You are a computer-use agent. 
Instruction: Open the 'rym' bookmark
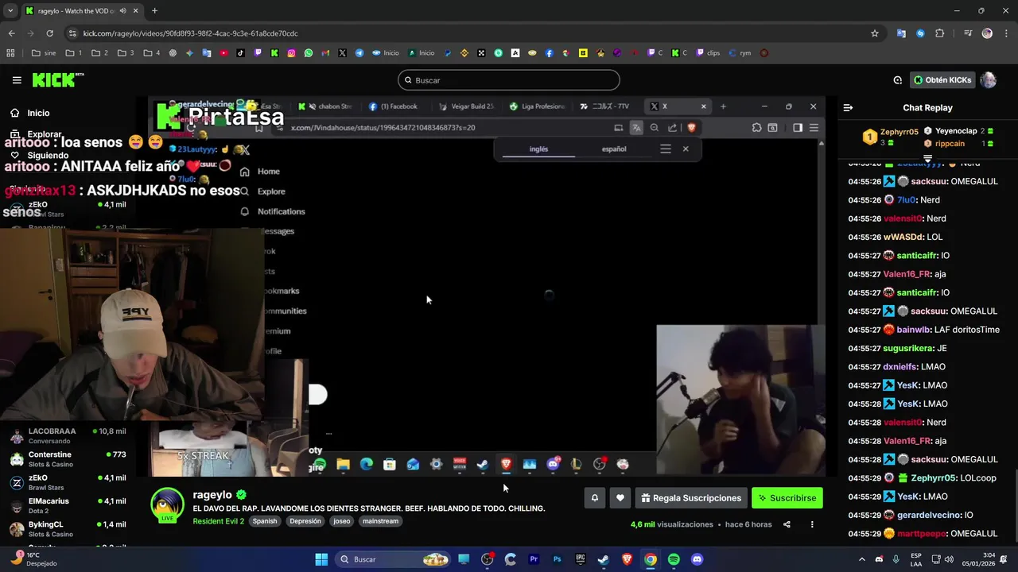pyautogui.click(x=740, y=53)
